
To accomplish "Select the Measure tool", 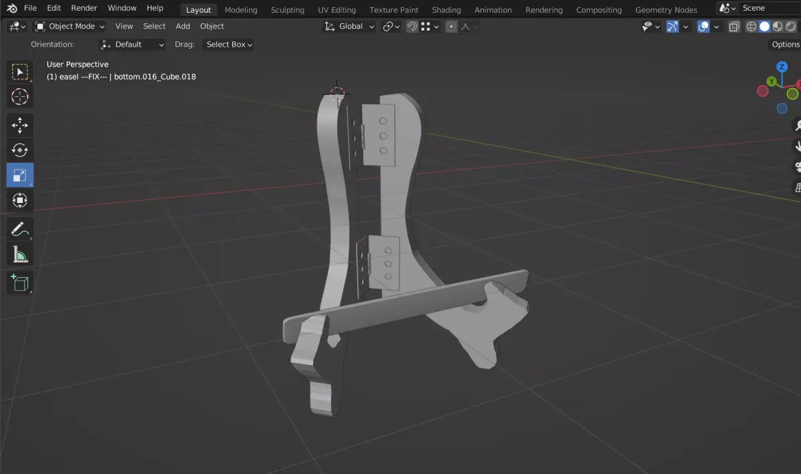I will (19, 254).
